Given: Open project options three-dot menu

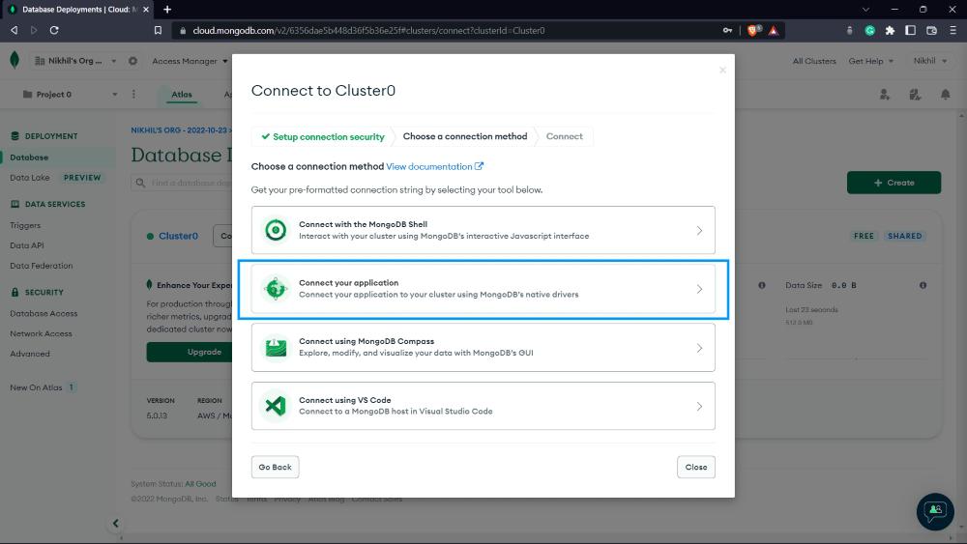Looking at the screenshot, I should [x=133, y=95].
